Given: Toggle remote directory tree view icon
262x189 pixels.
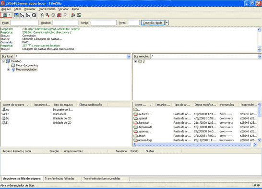Looking at the screenshot, I should (28, 15).
